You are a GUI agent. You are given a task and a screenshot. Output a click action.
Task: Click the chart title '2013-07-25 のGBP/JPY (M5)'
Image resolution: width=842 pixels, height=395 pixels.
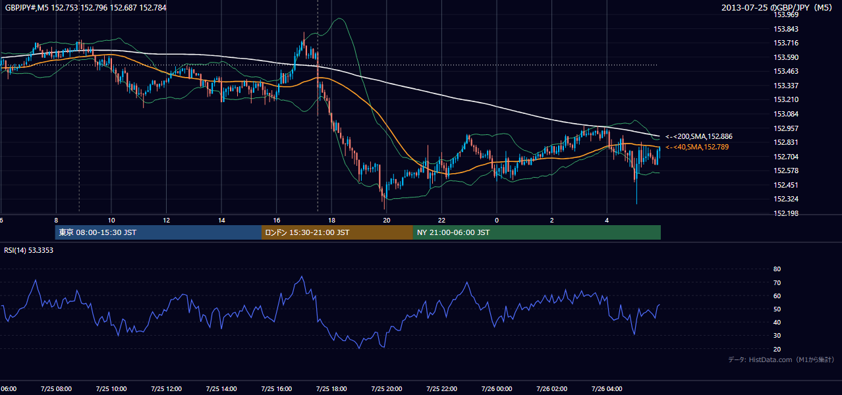pyautogui.click(x=778, y=8)
